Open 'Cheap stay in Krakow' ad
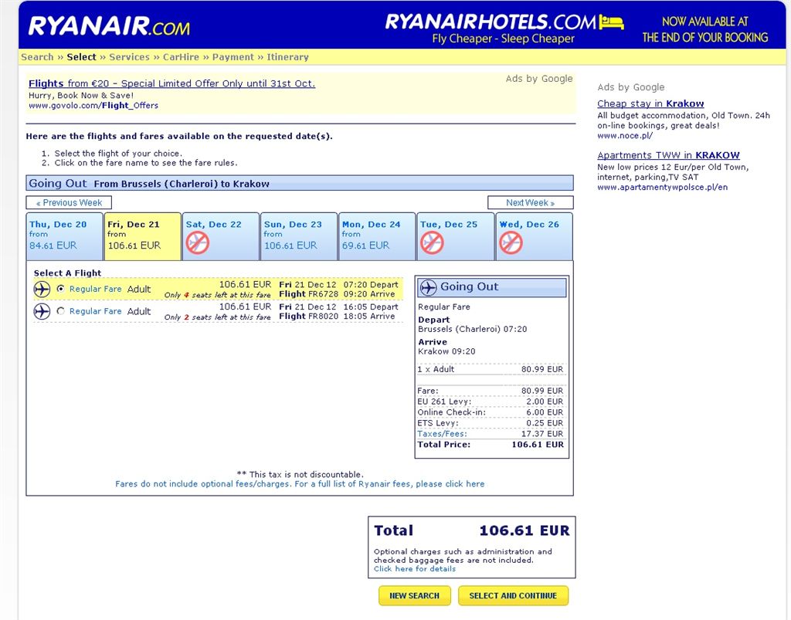The image size is (791, 620). pyautogui.click(x=650, y=103)
